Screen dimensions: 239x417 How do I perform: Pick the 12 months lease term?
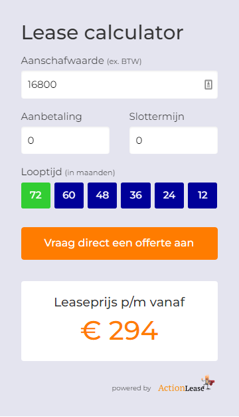(x=202, y=195)
